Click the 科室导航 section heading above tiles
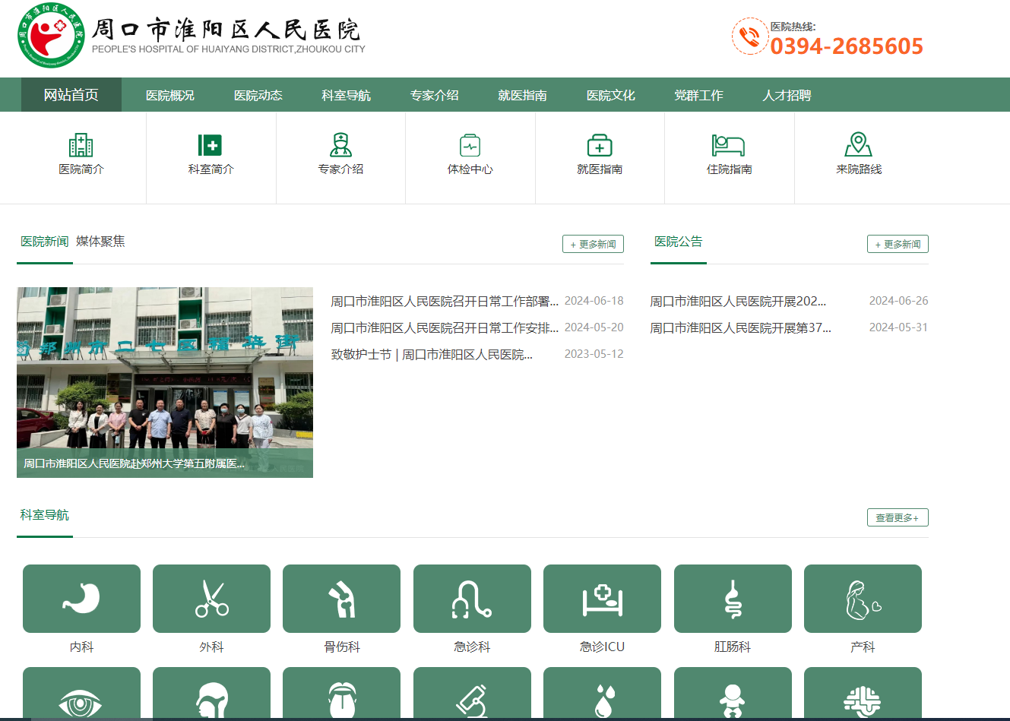The image size is (1010, 721). [x=45, y=515]
